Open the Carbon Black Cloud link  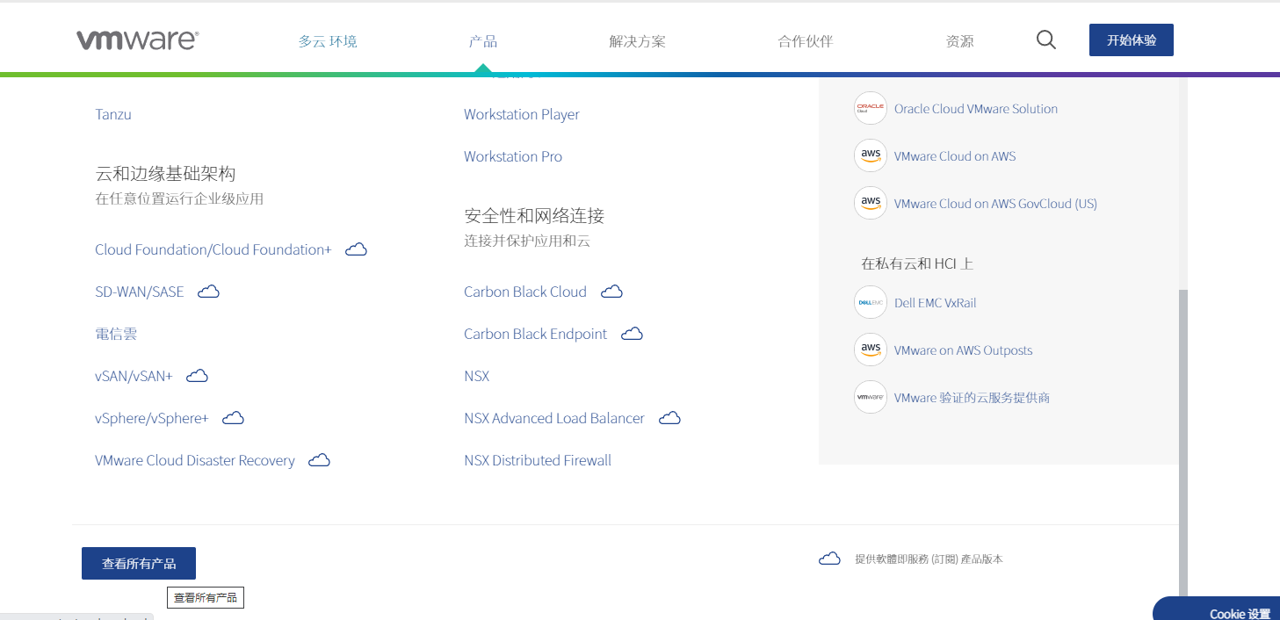525,292
